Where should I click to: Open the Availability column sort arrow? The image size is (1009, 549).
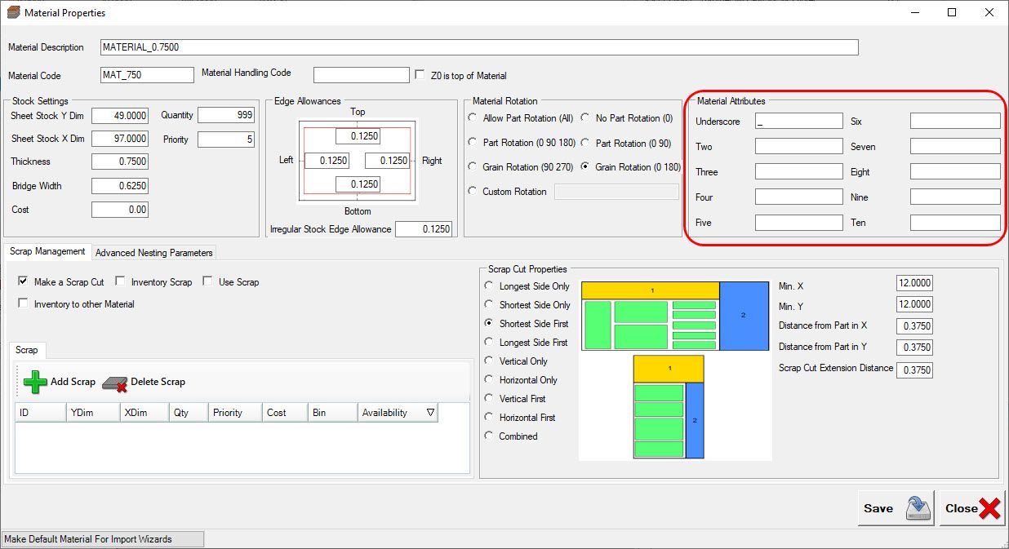pos(430,413)
